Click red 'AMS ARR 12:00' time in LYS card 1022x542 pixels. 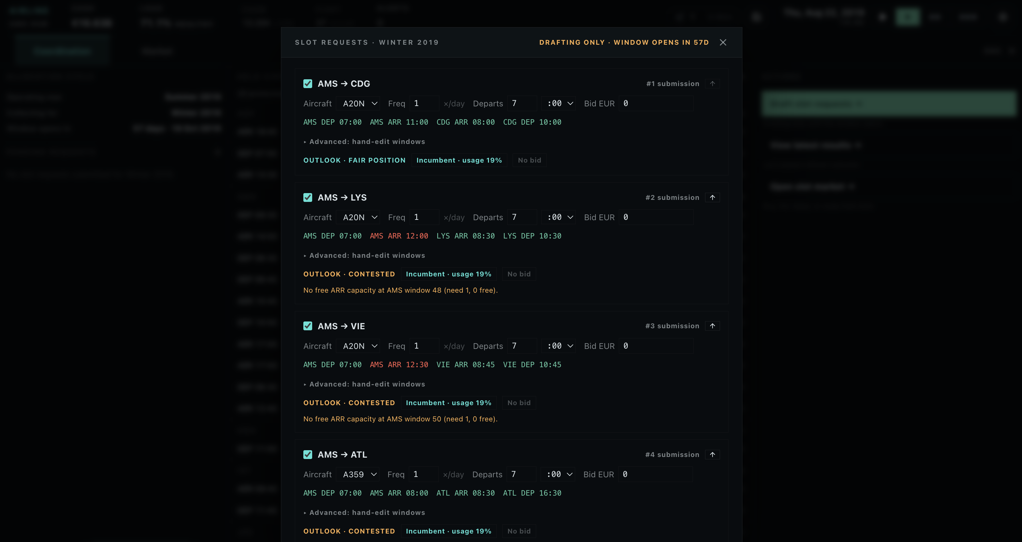(399, 236)
